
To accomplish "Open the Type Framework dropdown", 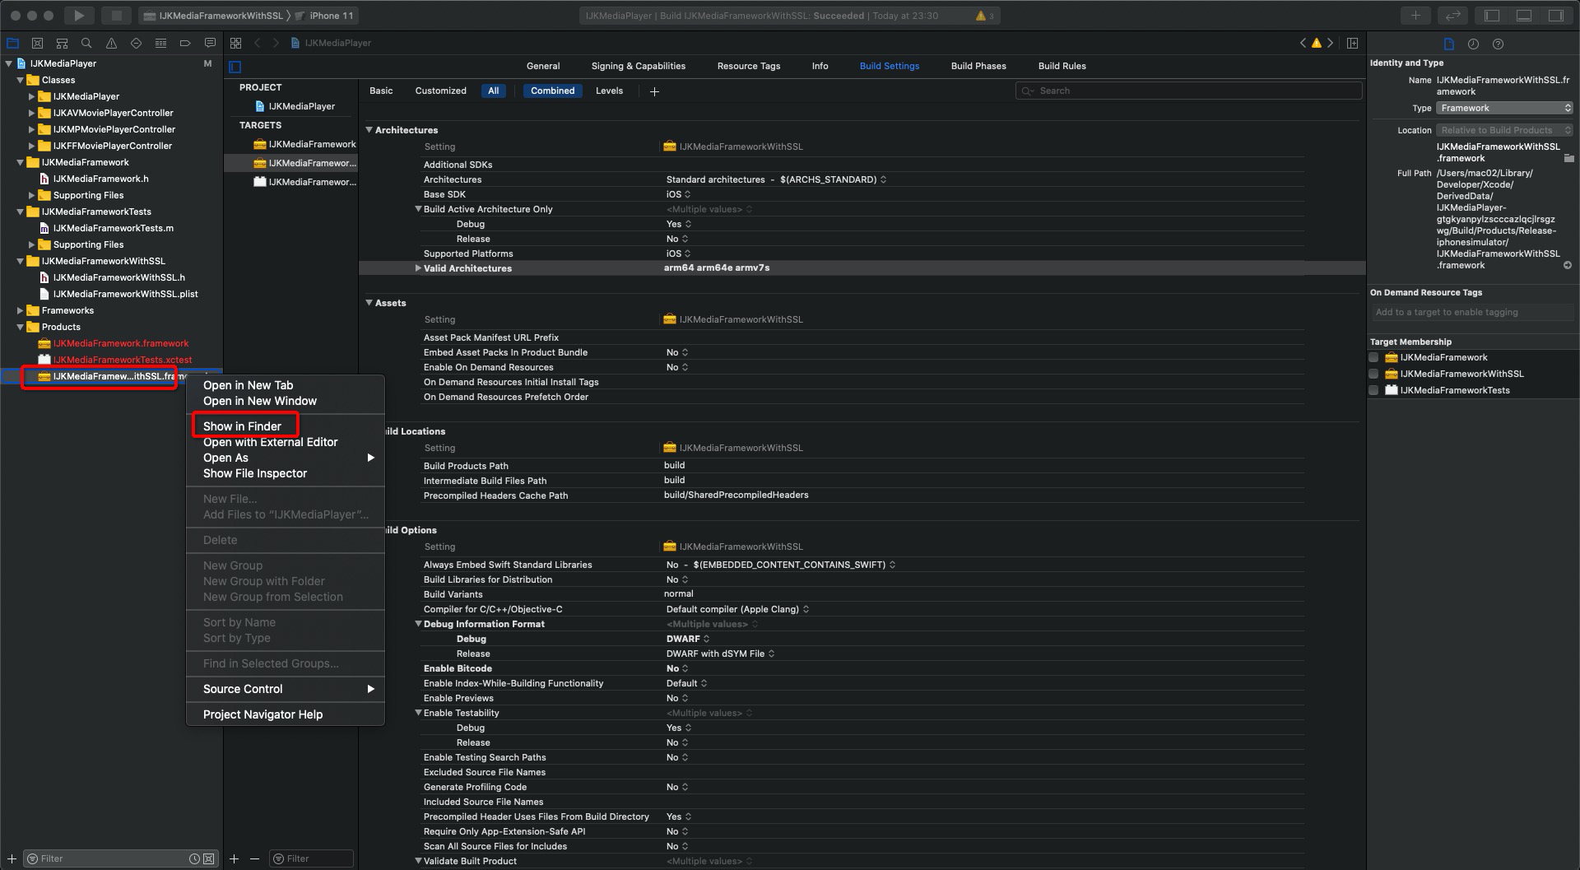I will [x=1504, y=108].
